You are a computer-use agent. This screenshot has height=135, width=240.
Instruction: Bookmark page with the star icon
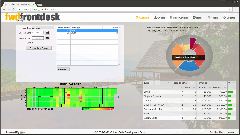[x=230, y=10]
